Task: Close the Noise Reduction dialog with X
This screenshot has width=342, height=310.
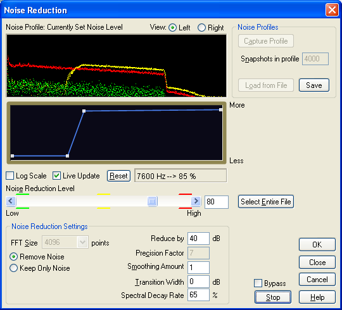Action: (332, 10)
